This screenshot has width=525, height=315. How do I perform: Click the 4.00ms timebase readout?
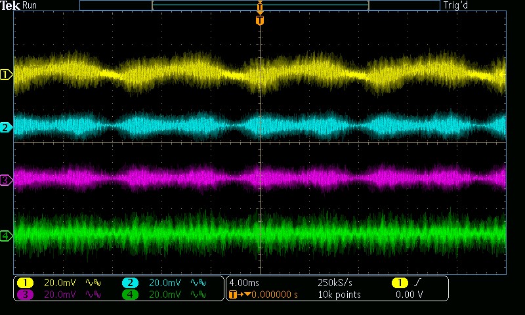click(244, 283)
